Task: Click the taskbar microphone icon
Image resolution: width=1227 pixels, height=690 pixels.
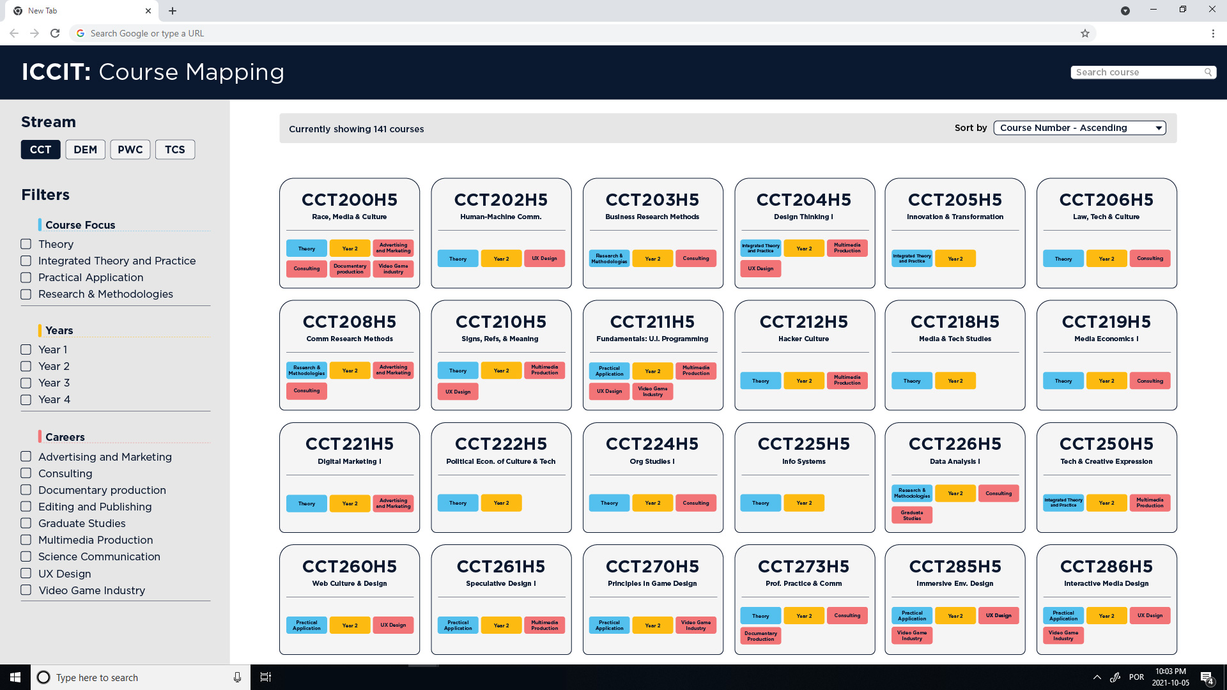Action: [237, 677]
